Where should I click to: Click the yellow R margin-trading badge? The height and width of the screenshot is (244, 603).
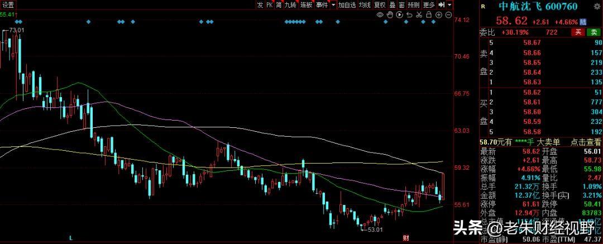(483, 7)
